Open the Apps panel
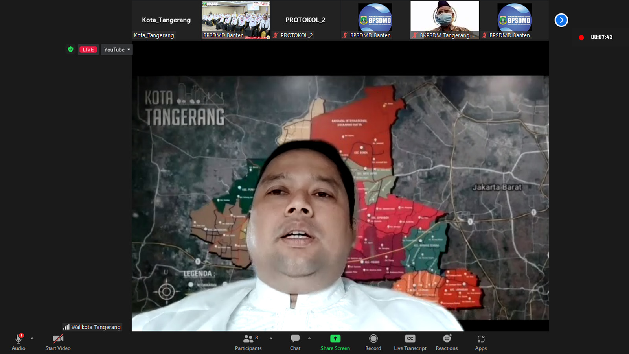Image resolution: width=629 pixels, height=354 pixels. point(481,342)
